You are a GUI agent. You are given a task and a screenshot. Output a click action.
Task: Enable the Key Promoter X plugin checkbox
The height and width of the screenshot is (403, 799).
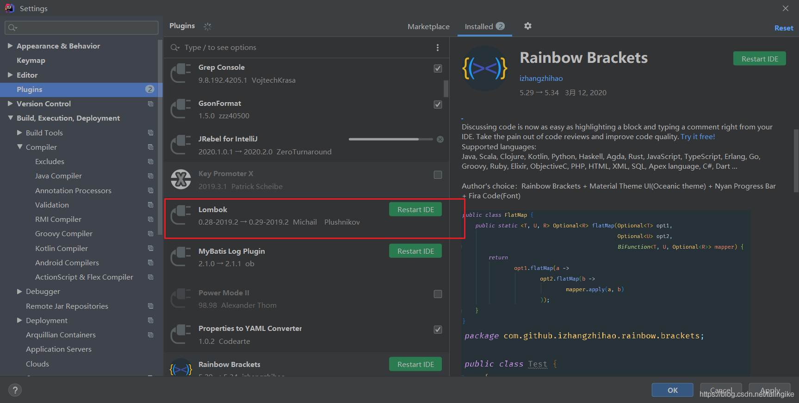[438, 175]
